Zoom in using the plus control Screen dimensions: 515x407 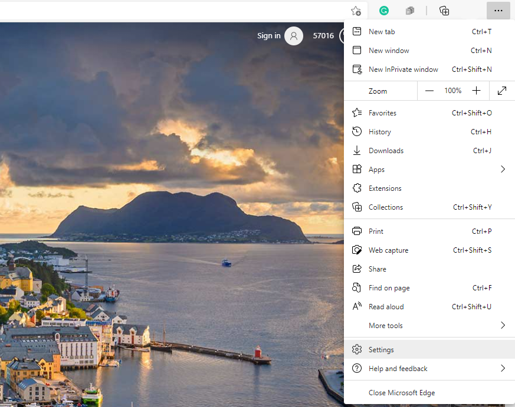pyautogui.click(x=476, y=91)
